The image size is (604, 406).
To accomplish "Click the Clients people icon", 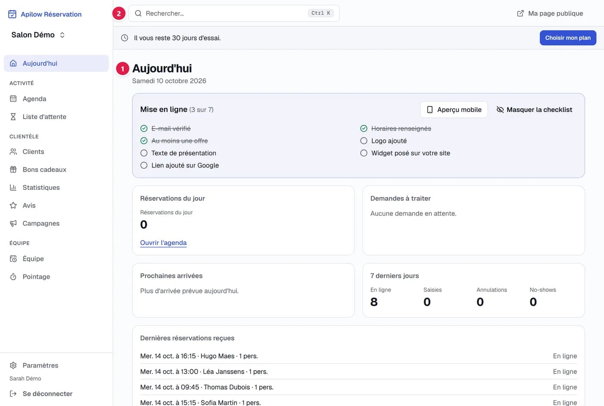I will [x=13, y=152].
